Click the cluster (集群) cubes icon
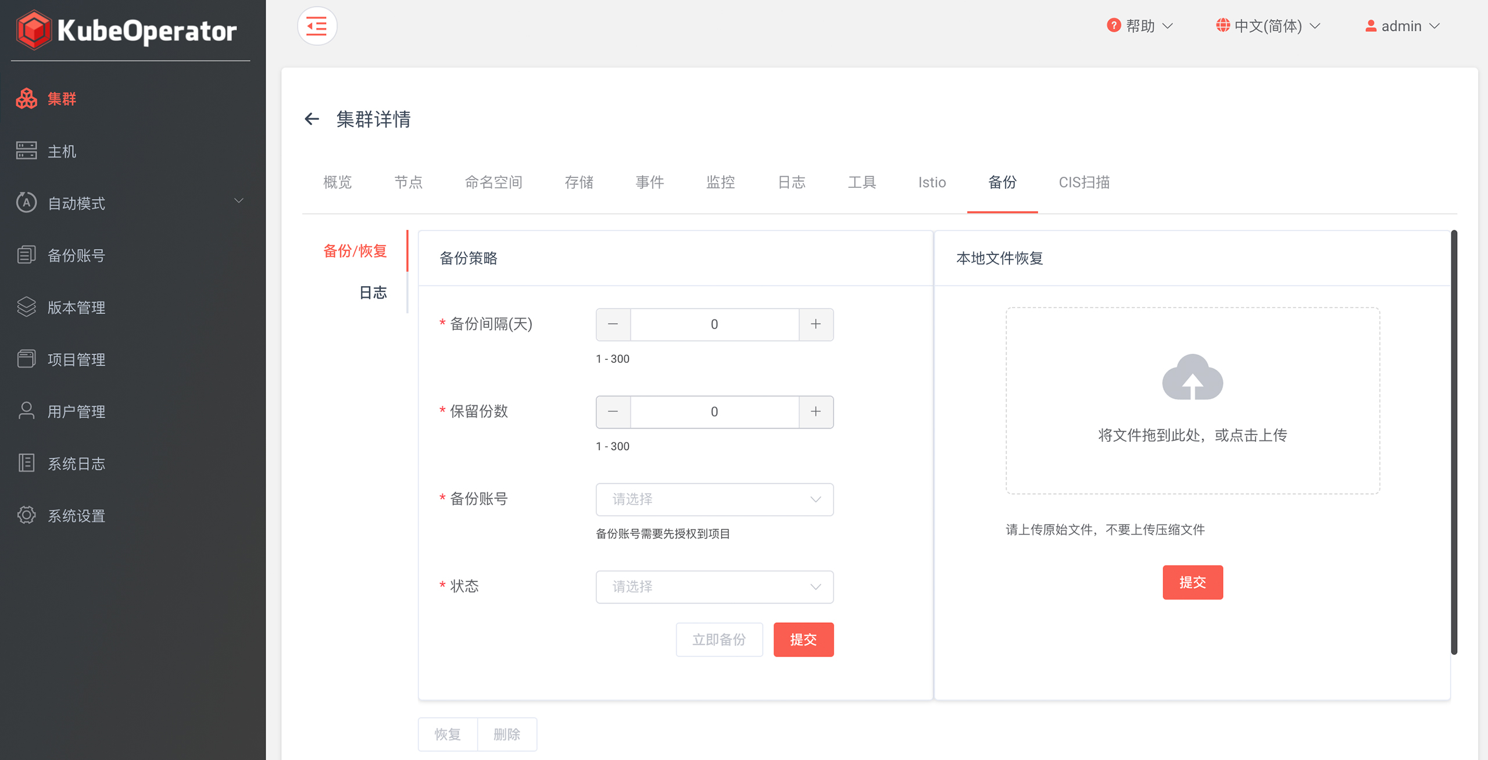Viewport: 1488px width, 760px height. [x=27, y=99]
